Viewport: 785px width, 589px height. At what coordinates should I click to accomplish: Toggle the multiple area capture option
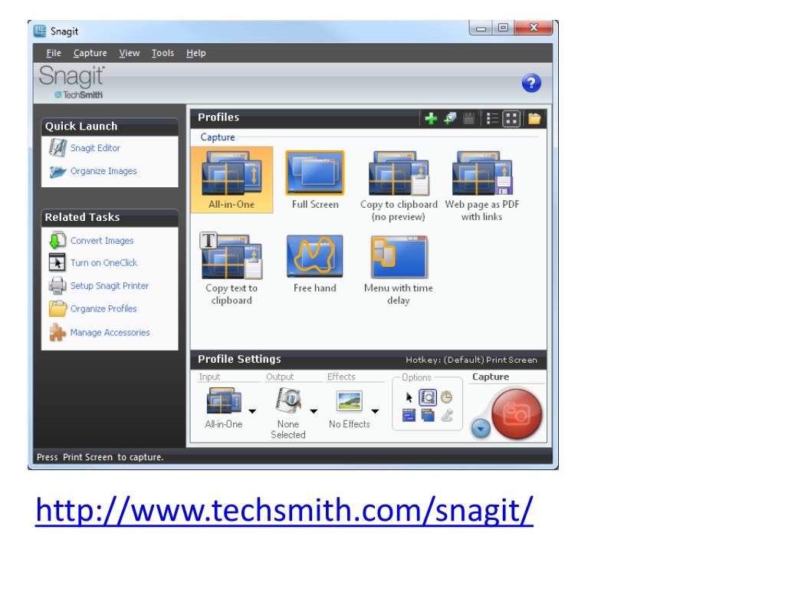tap(428, 415)
